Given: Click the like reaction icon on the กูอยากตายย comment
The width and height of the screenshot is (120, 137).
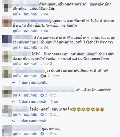Looking at the screenshot, I should pyautogui.click(x=42, y=134).
